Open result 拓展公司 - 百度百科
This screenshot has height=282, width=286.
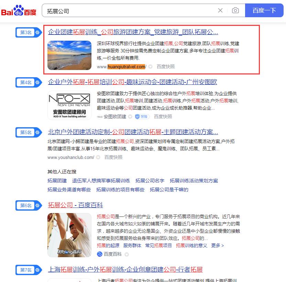coord(75,205)
